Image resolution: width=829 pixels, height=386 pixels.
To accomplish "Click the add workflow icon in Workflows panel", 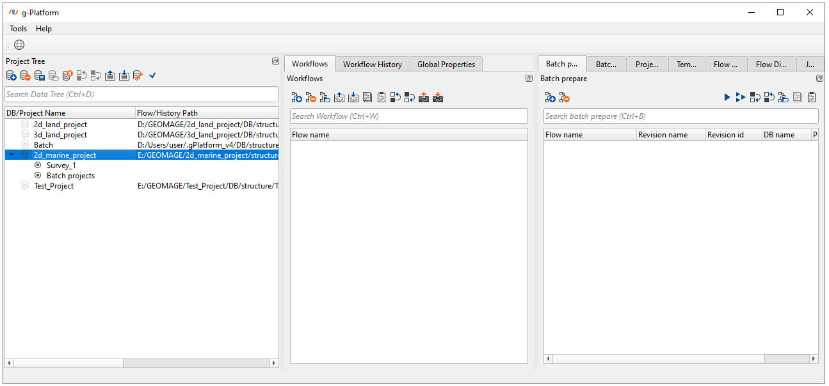I will click(296, 98).
